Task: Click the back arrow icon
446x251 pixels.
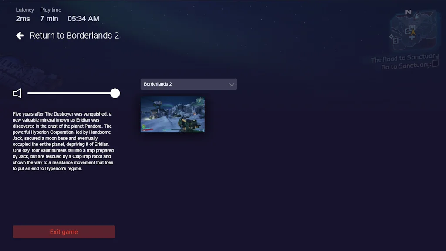Action: [20, 36]
